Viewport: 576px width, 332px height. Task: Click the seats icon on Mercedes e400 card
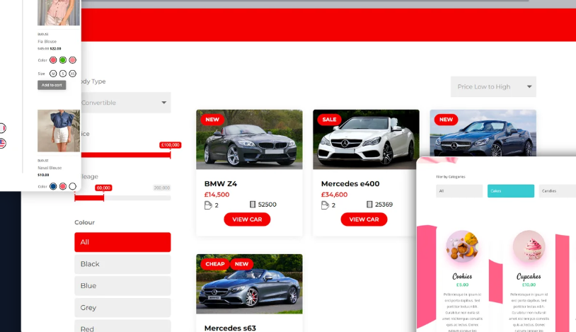coord(325,205)
